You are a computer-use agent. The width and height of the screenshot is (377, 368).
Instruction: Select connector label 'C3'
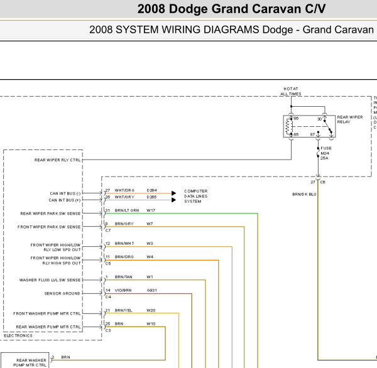point(108,330)
